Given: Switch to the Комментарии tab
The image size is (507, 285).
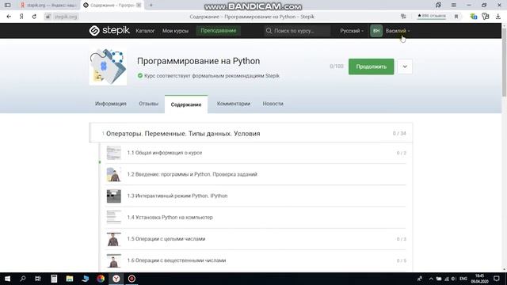Looking at the screenshot, I should pyautogui.click(x=234, y=104).
